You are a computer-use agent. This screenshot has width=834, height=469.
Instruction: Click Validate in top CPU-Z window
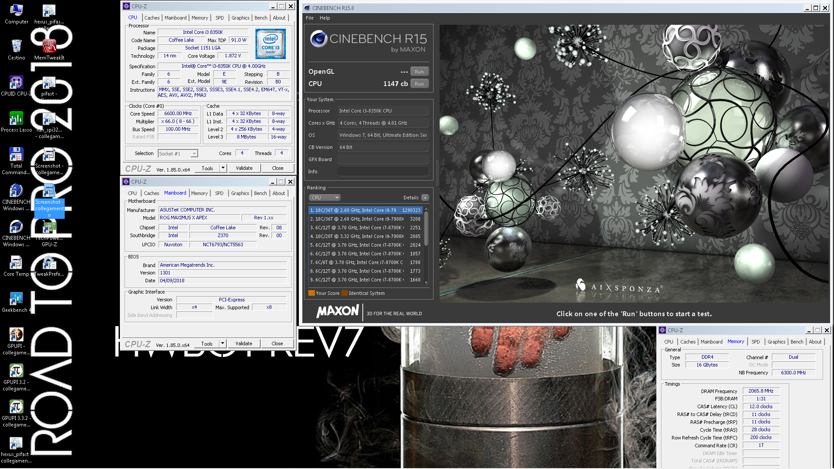coord(244,168)
